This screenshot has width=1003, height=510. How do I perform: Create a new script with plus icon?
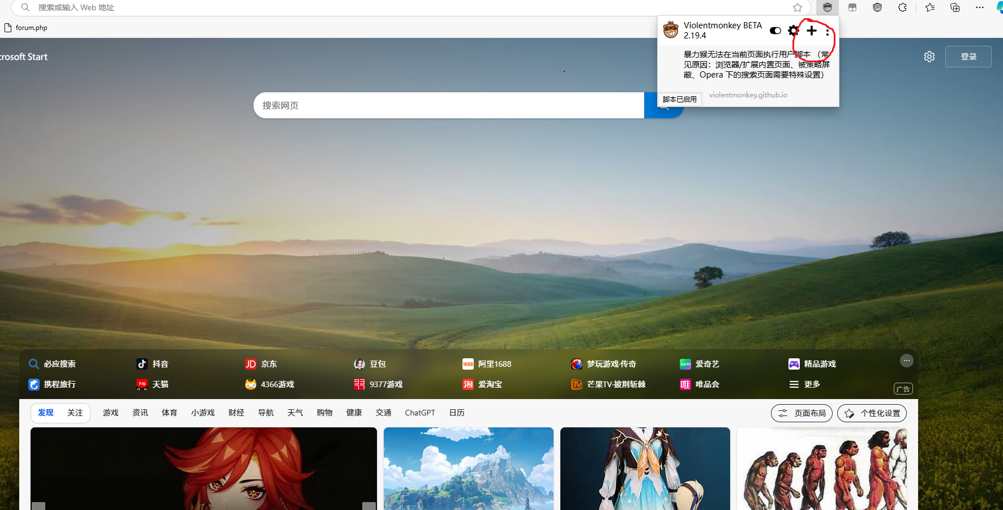[812, 31]
